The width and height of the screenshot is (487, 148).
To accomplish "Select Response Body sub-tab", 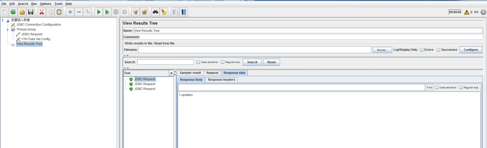I will point(191,80).
